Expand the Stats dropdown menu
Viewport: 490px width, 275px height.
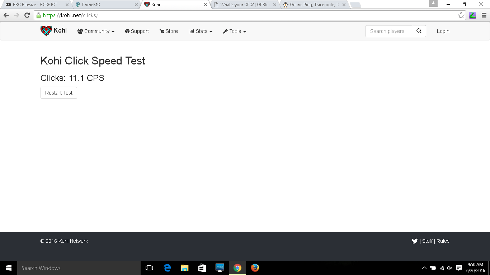coord(201,32)
